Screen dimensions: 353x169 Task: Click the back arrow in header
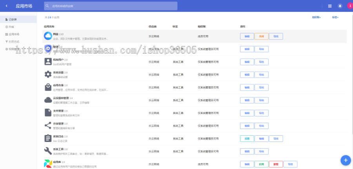pyautogui.click(x=7, y=6)
